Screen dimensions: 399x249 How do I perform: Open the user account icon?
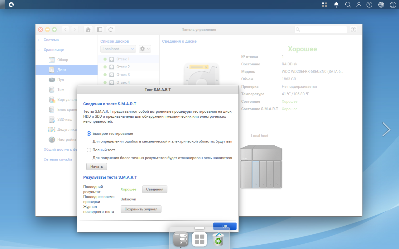(359, 5)
